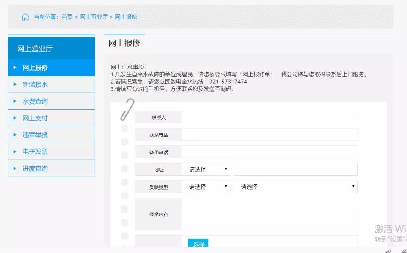
Task: Click the paperclip icon on form
Action: (x=127, y=110)
